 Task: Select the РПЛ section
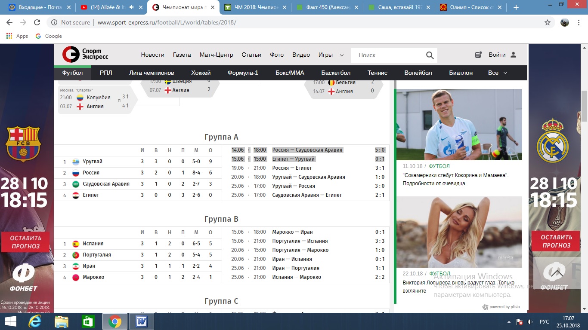click(106, 73)
